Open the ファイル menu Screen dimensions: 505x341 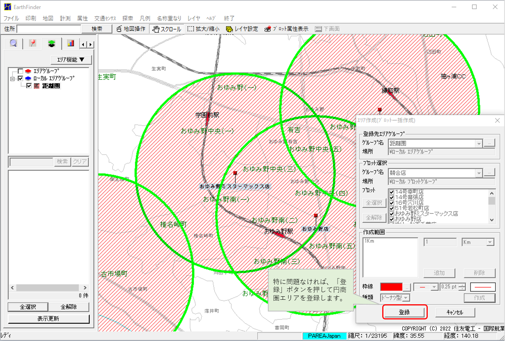pos(11,18)
